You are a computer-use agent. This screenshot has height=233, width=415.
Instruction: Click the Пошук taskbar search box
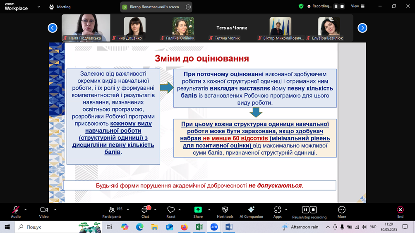click(58, 227)
